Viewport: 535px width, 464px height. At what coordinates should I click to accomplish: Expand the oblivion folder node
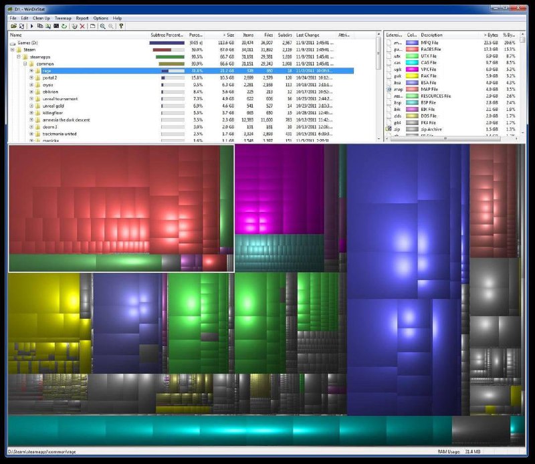click(31, 92)
